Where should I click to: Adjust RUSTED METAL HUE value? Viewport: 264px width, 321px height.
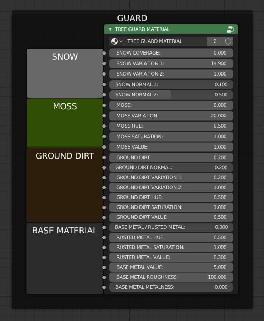pyautogui.click(x=171, y=238)
